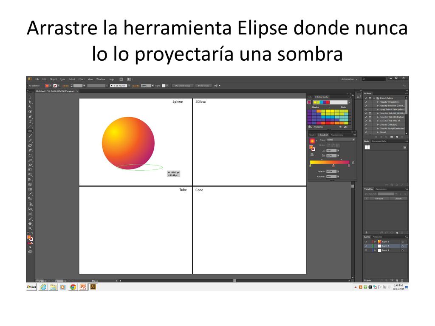Expand the Opacity 60 Screen action
The height and width of the screenshot is (326, 435).
pos(378,106)
